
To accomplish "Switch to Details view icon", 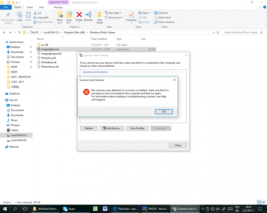I will pos(259,202).
